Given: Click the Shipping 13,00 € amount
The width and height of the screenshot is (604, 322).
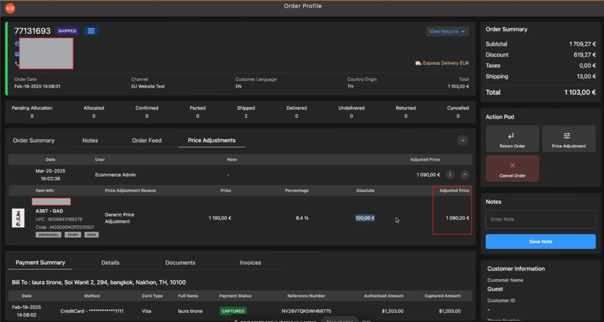Looking at the screenshot, I should [586, 76].
